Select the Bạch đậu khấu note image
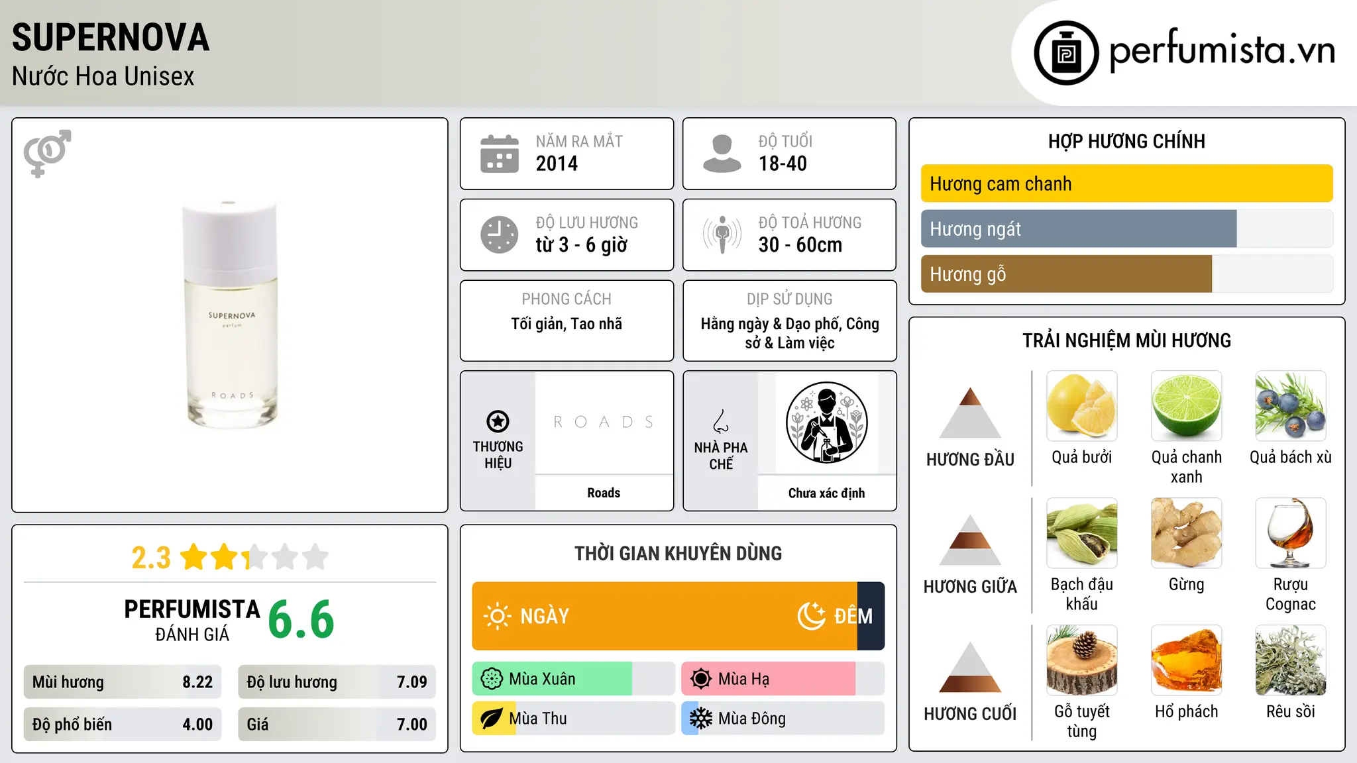Viewport: 1357px width, 763px height. [1082, 533]
